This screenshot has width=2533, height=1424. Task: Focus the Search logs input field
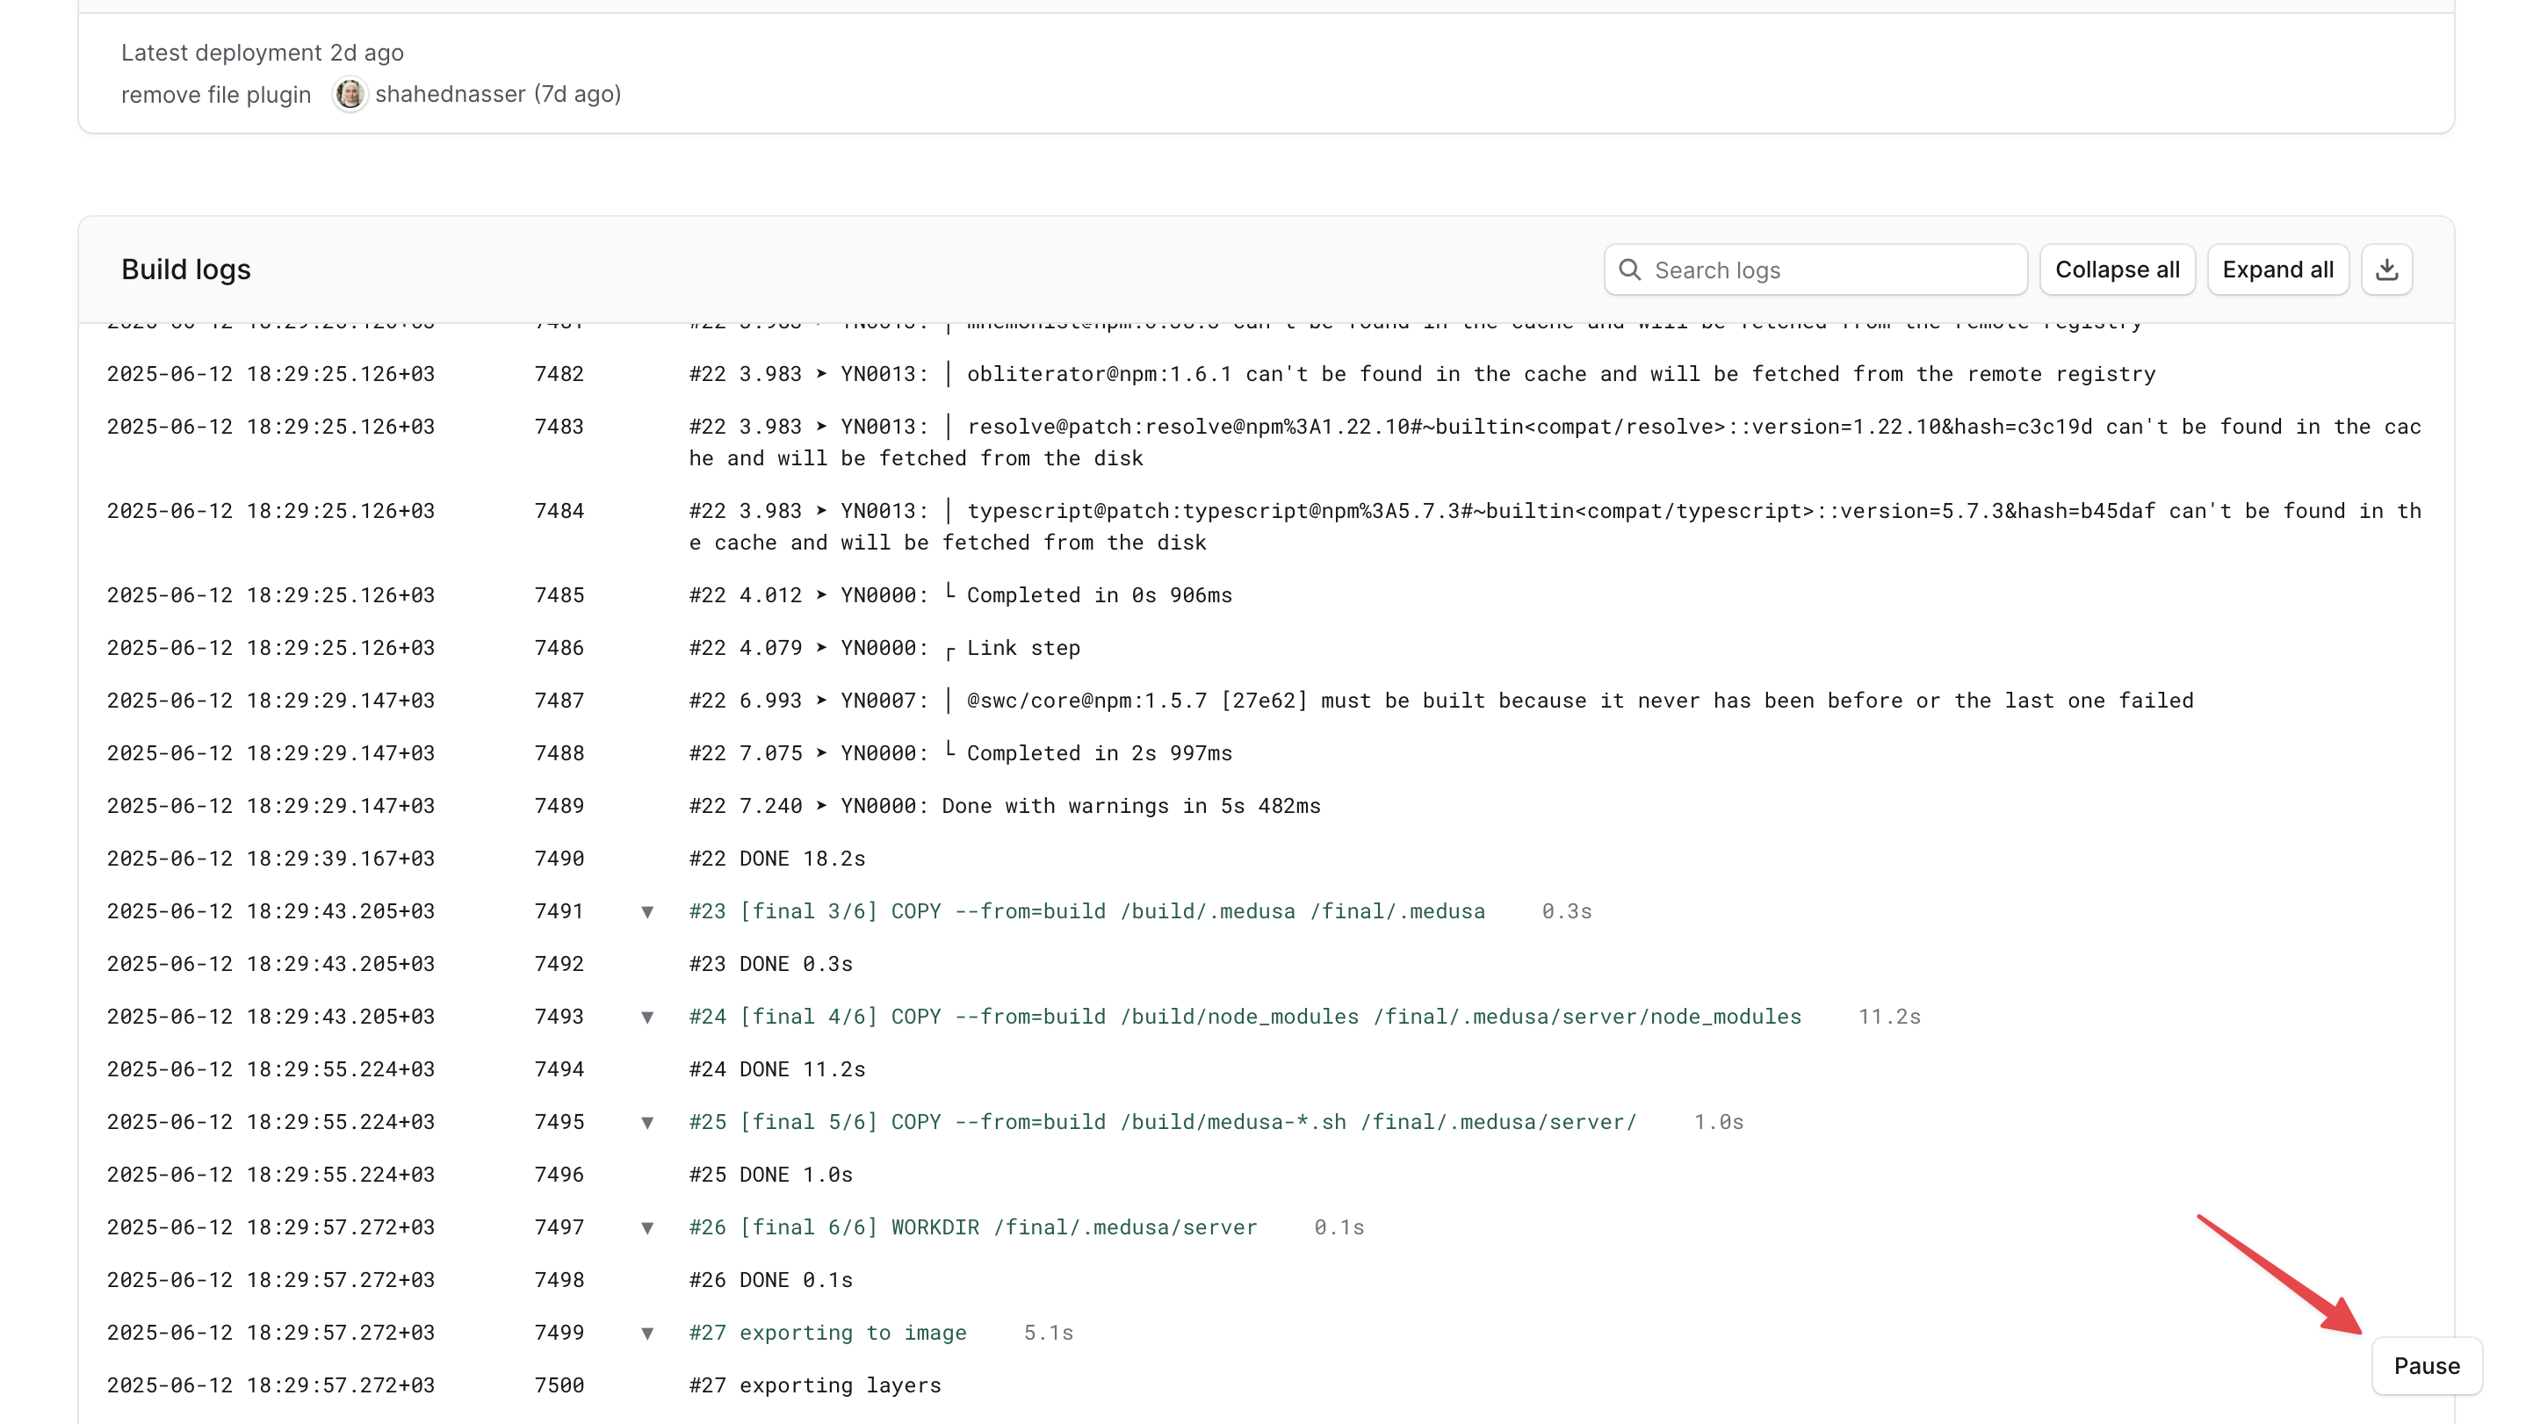pyautogui.click(x=1829, y=270)
